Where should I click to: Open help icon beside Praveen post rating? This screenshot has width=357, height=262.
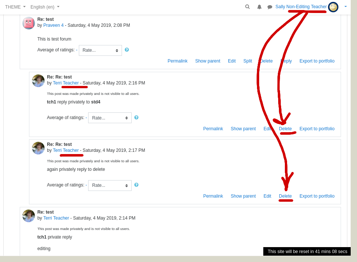[x=127, y=49]
